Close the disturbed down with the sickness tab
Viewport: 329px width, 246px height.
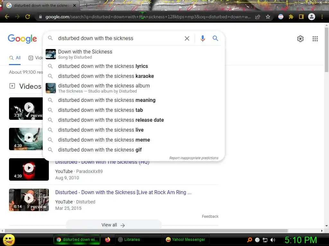(75, 5)
